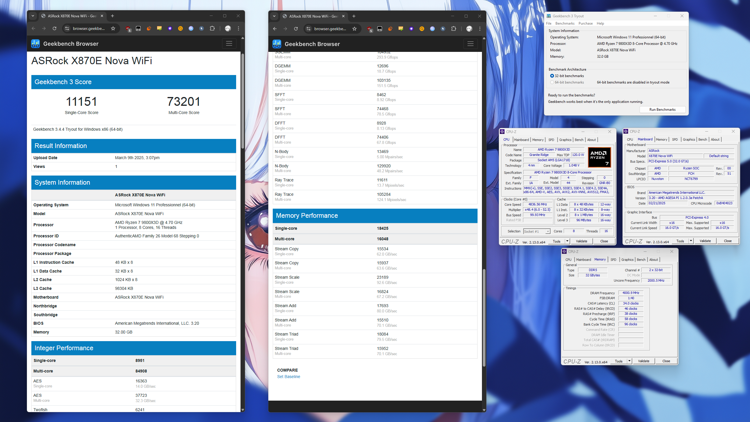Open a new tab in left browser
Screen dimensions: 750x422
coord(112,16)
